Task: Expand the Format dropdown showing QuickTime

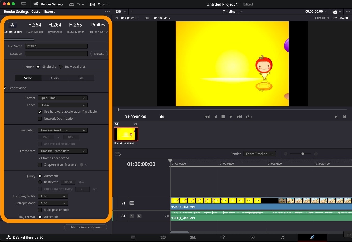Action: pyautogui.click(x=63, y=98)
